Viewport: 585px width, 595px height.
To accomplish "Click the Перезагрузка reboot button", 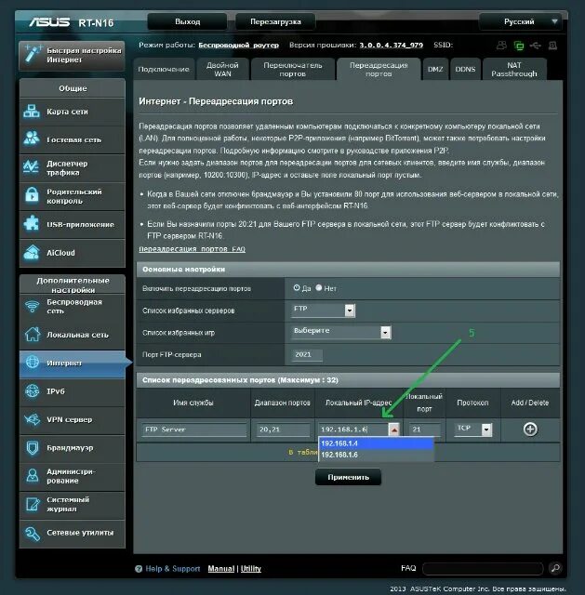I will click(275, 21).
